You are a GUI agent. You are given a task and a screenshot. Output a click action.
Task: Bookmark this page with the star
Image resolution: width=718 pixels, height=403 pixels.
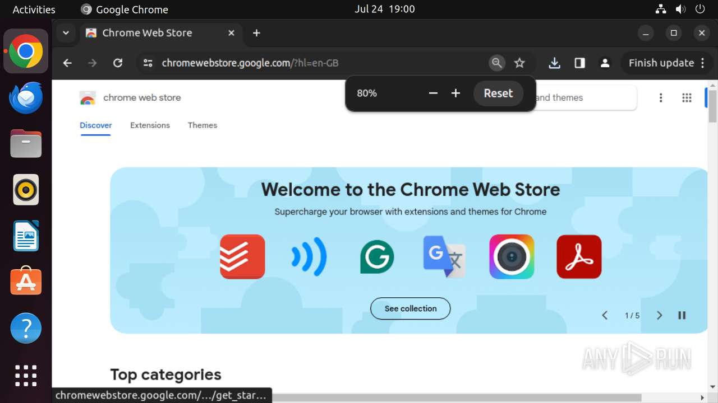tap(520, 63)
